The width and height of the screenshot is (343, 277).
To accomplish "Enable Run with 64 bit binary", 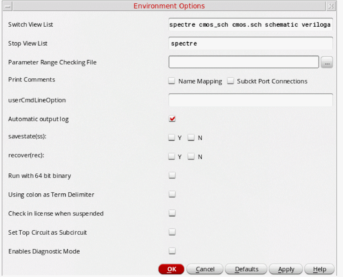I will click(x=172, y=176).
